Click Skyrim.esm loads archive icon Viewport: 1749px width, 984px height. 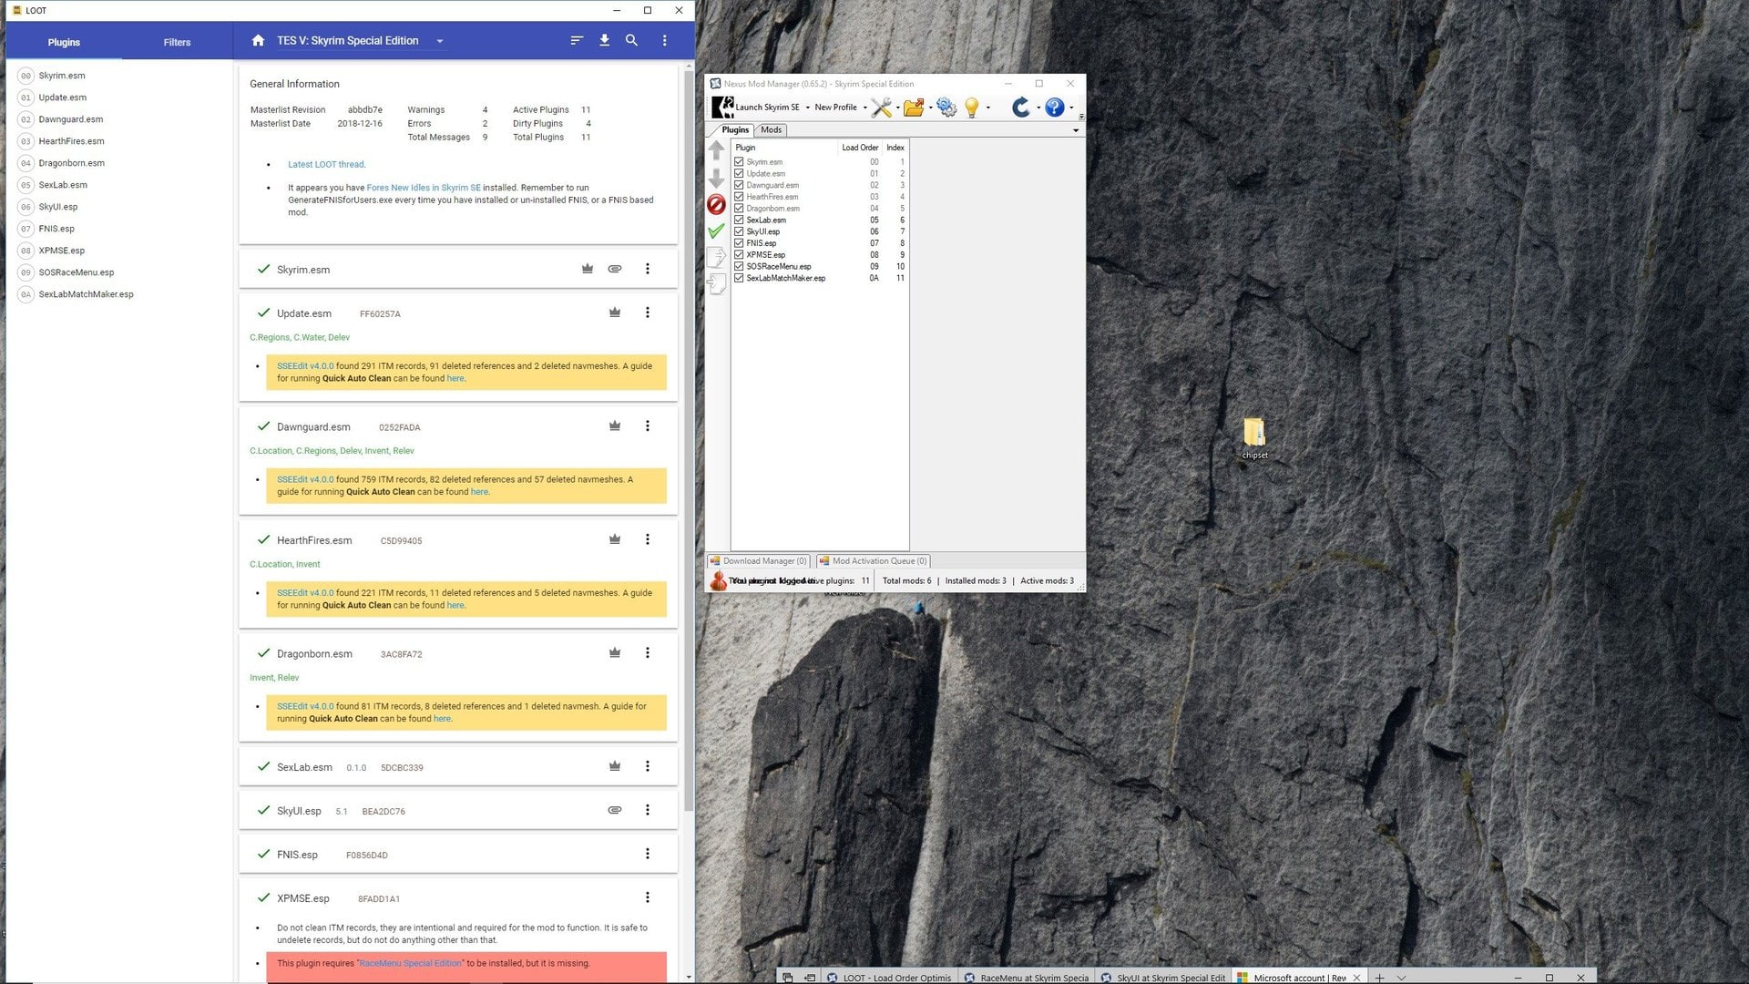pyautogui.click(x=615, y=269)
